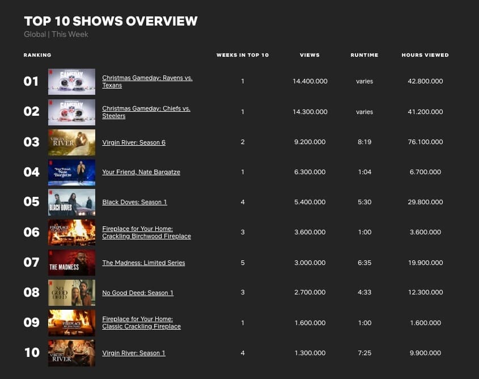Click runtime value 1:04
This screenshot has height=379, width=479.
364,172
